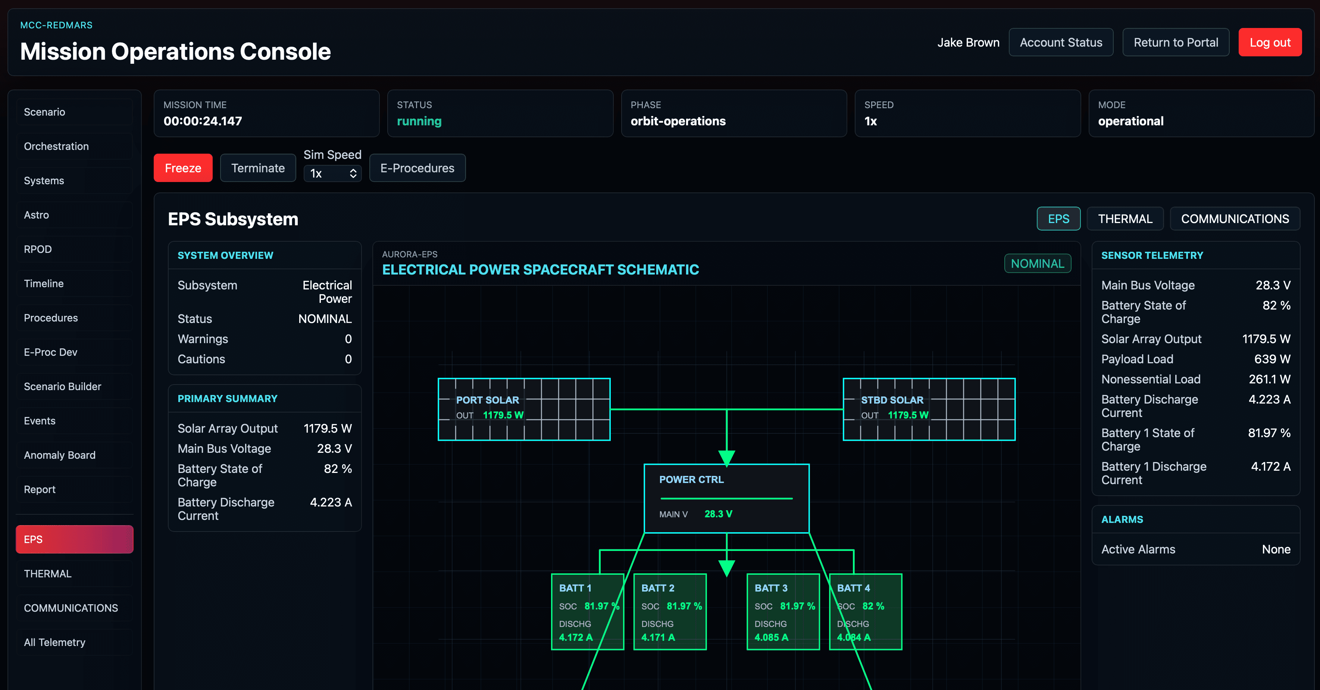
Task: Select the BATT 4 schematic box
Action: [x=866, y=612]
